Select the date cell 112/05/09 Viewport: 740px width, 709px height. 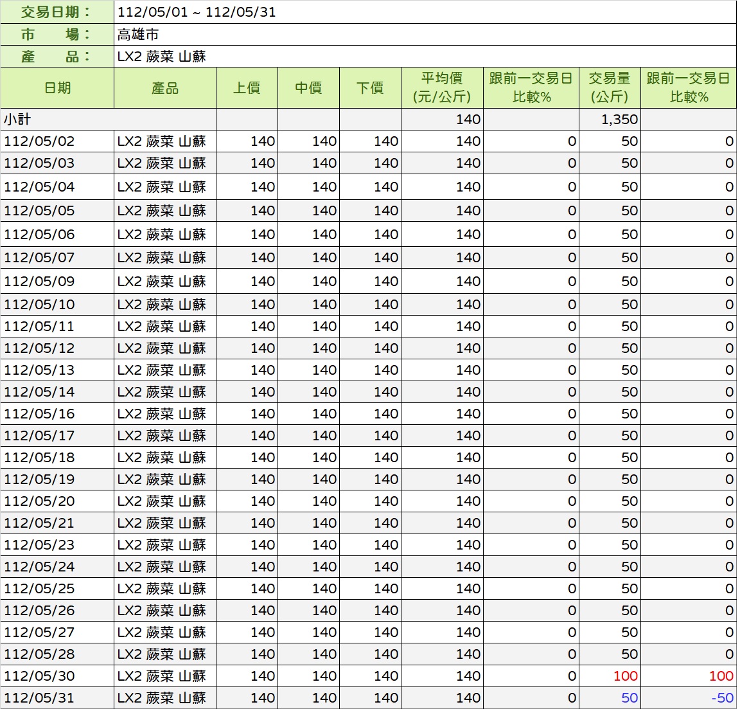(39, 282)
